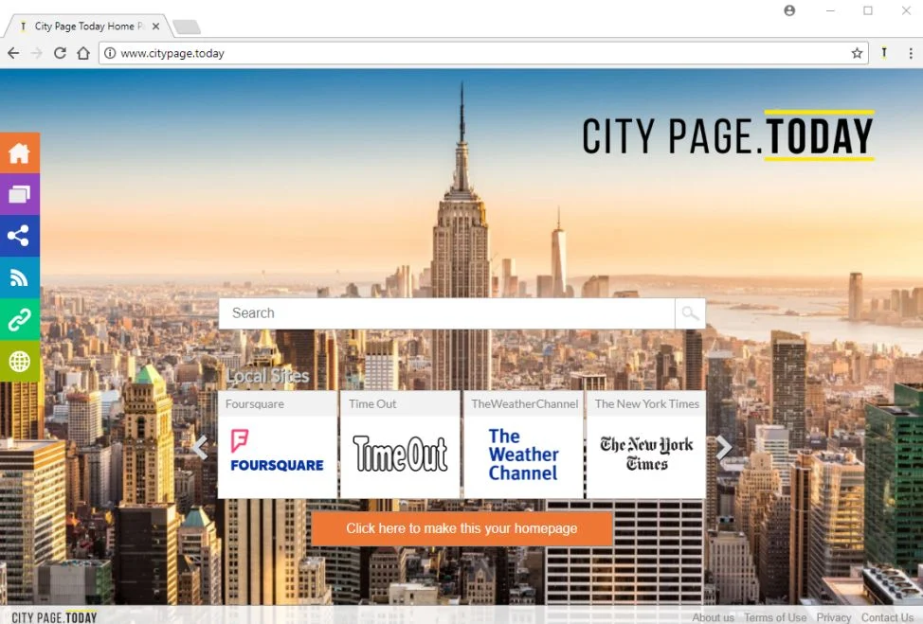The image size is (923, 624).
Task: Click the City Page extension icon
Action: 884,53
